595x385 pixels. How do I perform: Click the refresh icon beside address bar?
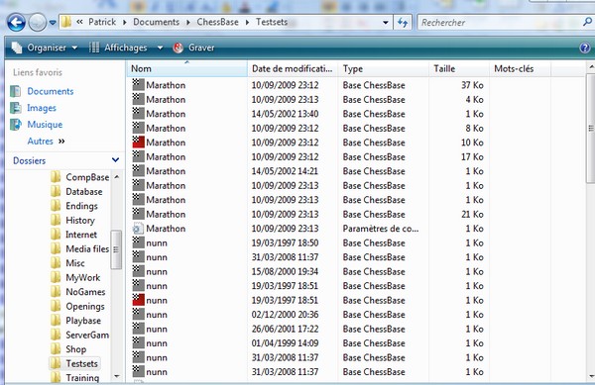click(x=403, y=23)
